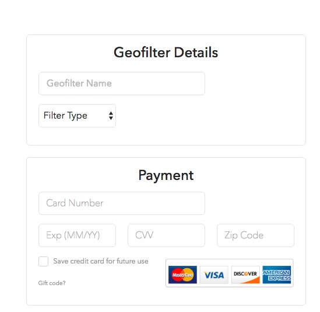Focus the Geofilter Name field
320x312 pixels.
point(122,84)
